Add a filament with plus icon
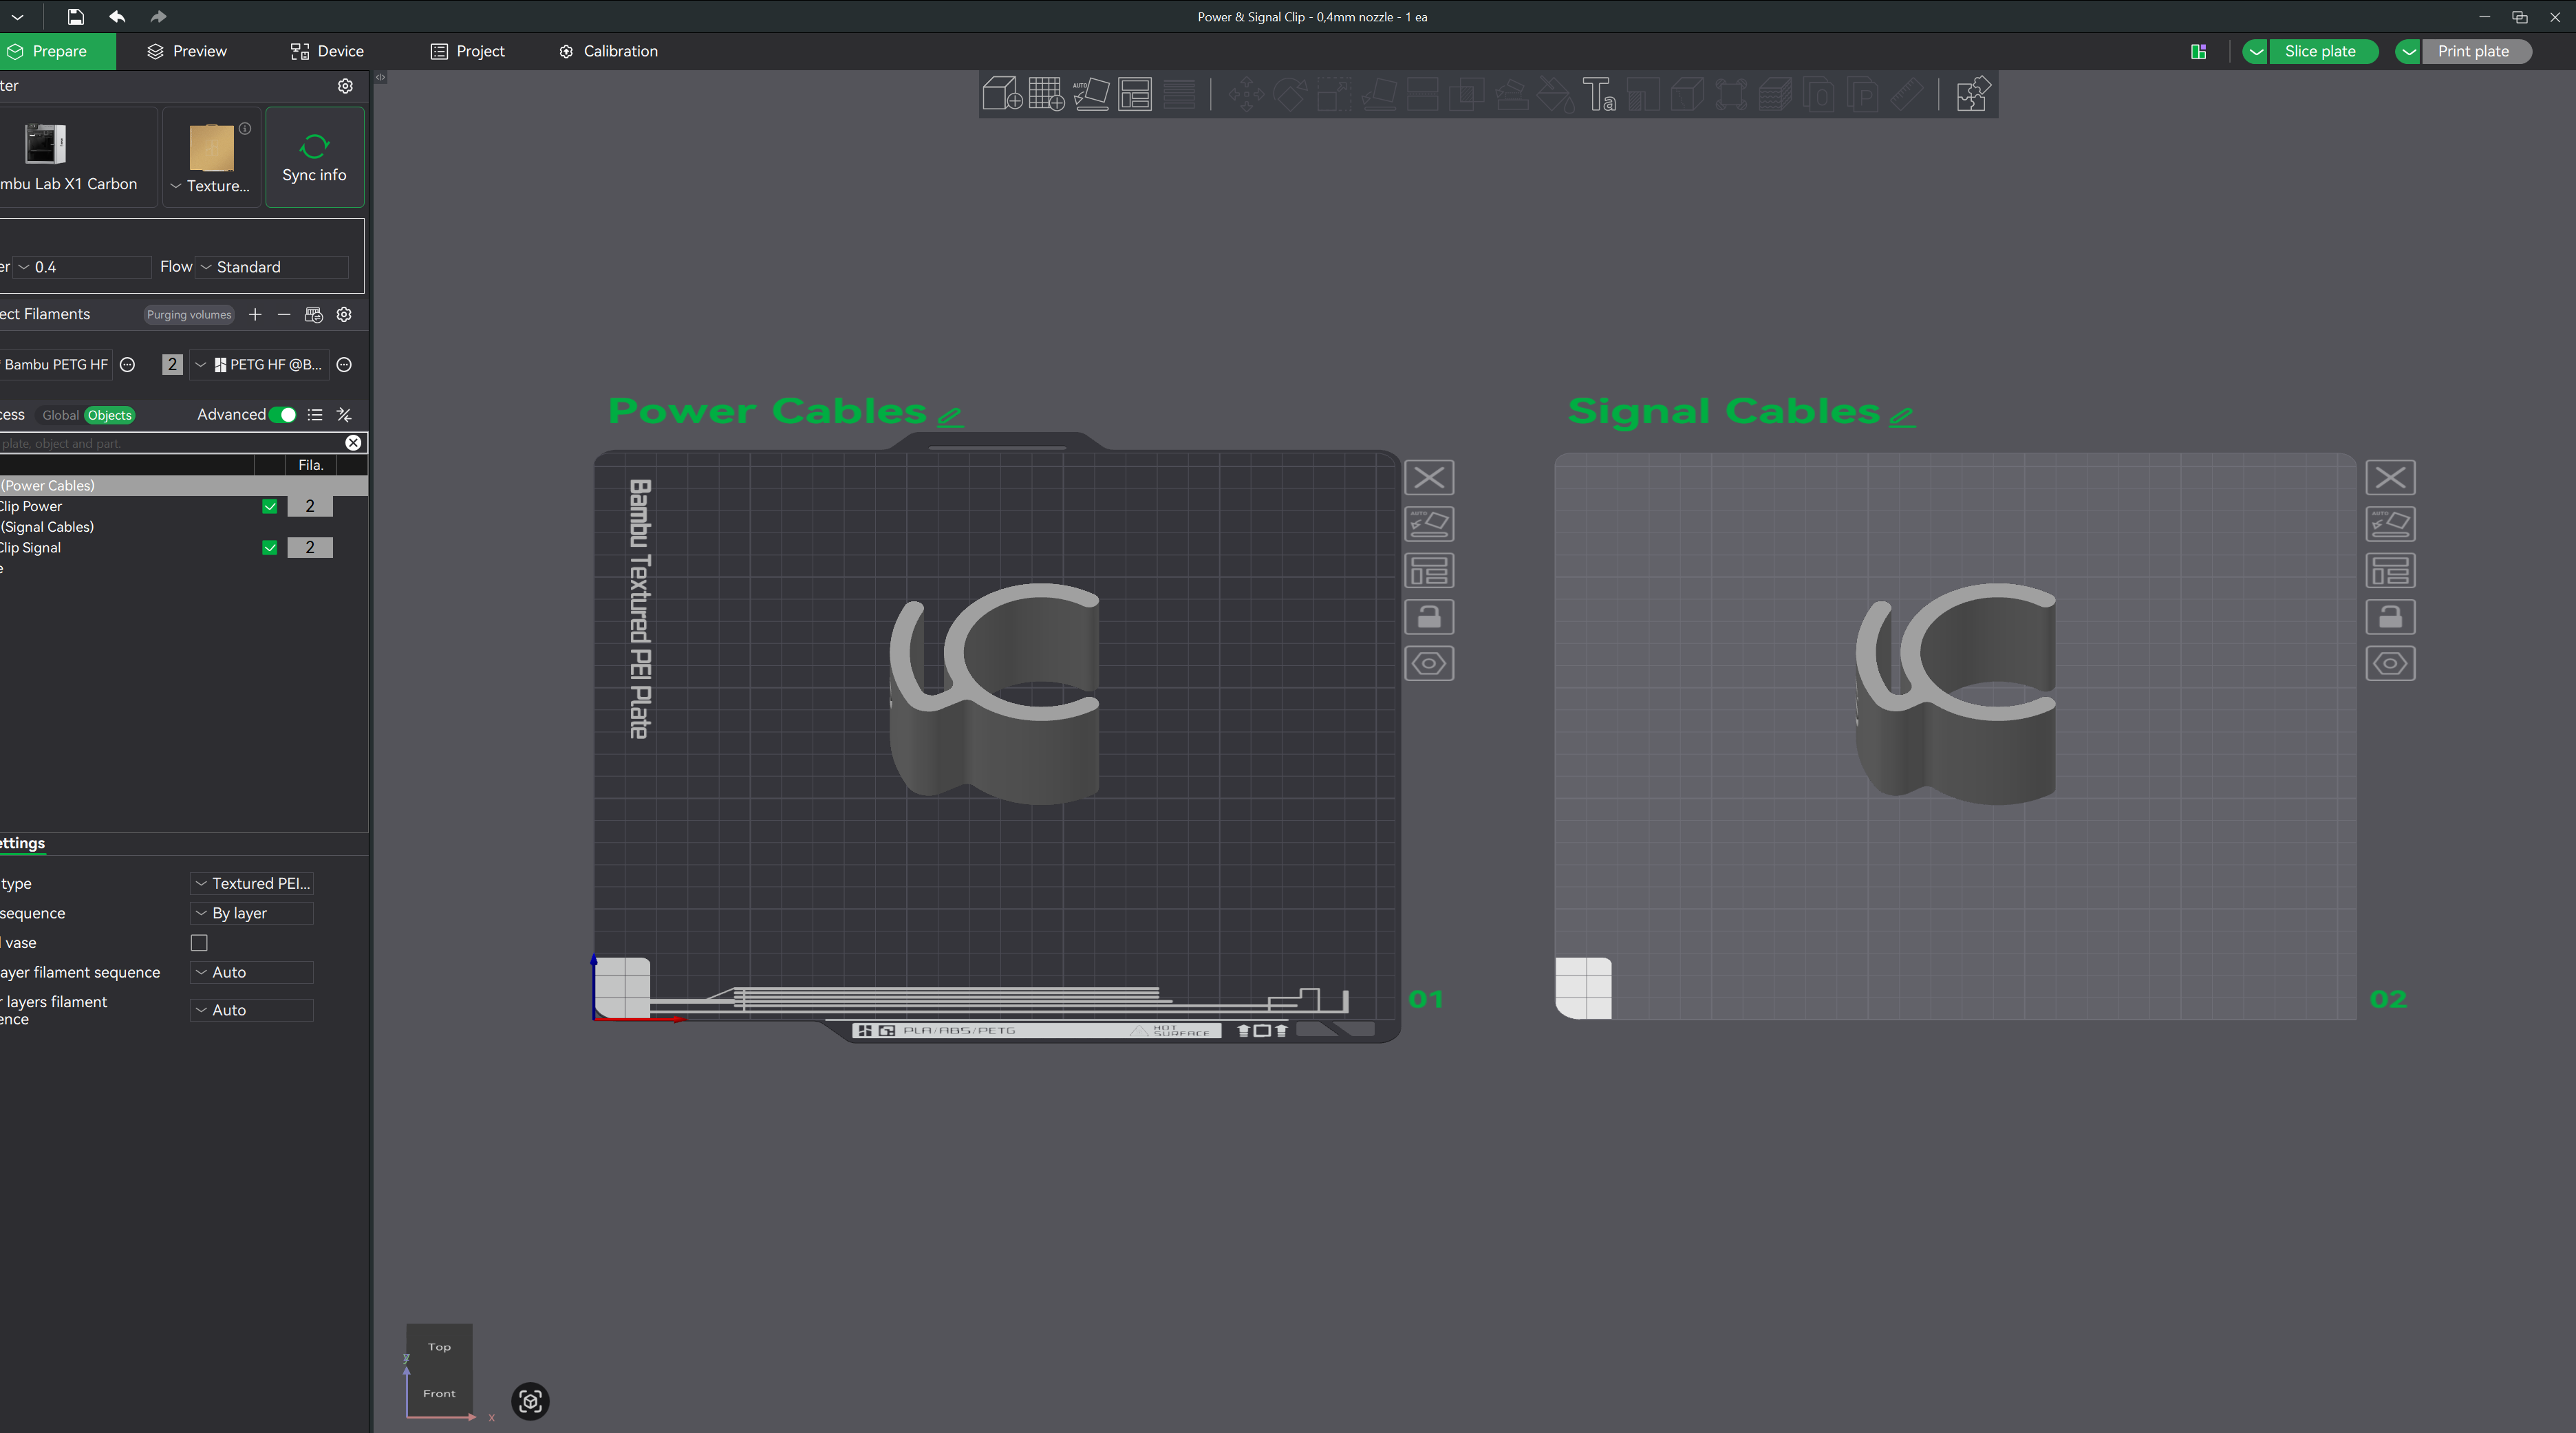2576x1433 pixels. coord(255,314)
